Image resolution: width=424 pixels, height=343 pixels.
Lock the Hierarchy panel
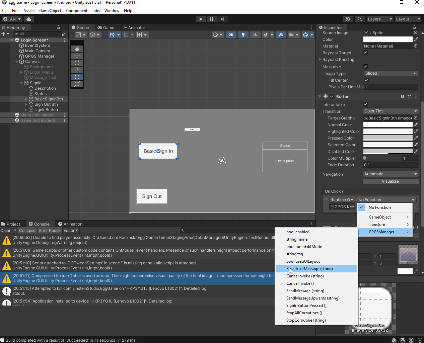pyautogui.click(x=58, y=27)
